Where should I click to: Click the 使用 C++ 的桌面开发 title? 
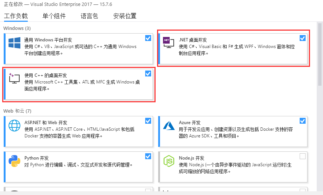(x=46, y=75)
